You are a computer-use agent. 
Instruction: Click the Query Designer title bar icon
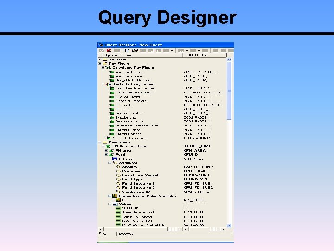click(x=101, y=45)
